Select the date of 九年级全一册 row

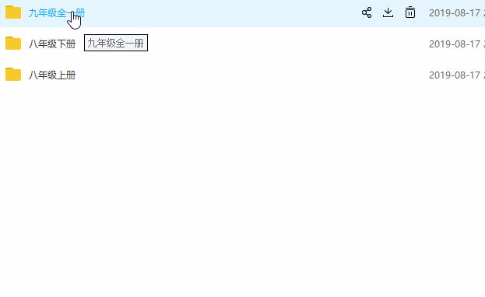tap(457, 13)
